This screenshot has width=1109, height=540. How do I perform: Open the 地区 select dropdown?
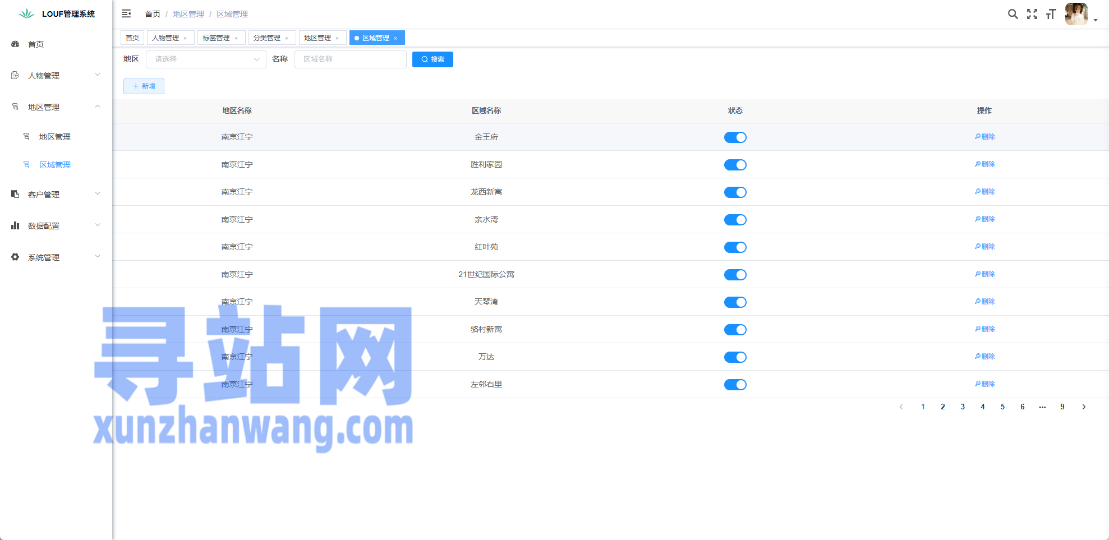(x=205, y=59)
